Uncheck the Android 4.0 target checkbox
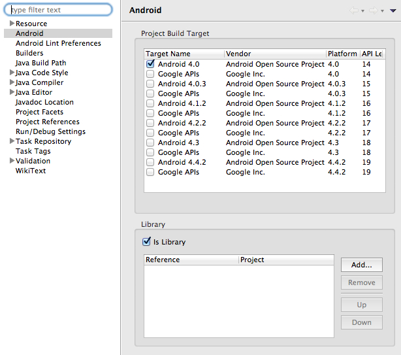Screen dimensions: 401x355 (150, 63)
